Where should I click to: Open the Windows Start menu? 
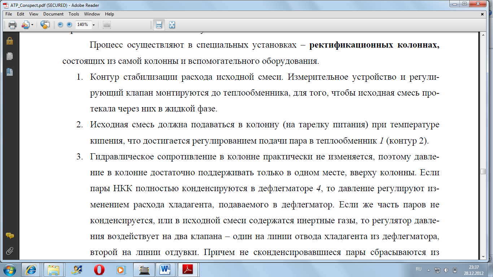click(10, 269)
